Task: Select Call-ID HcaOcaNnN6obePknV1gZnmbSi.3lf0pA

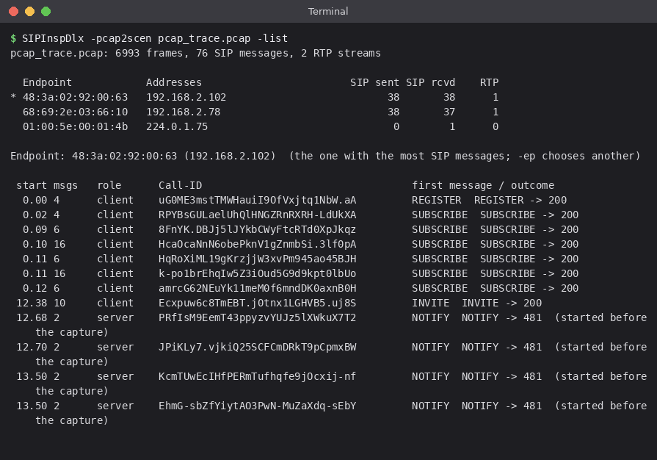Action: tap(257, 244)
